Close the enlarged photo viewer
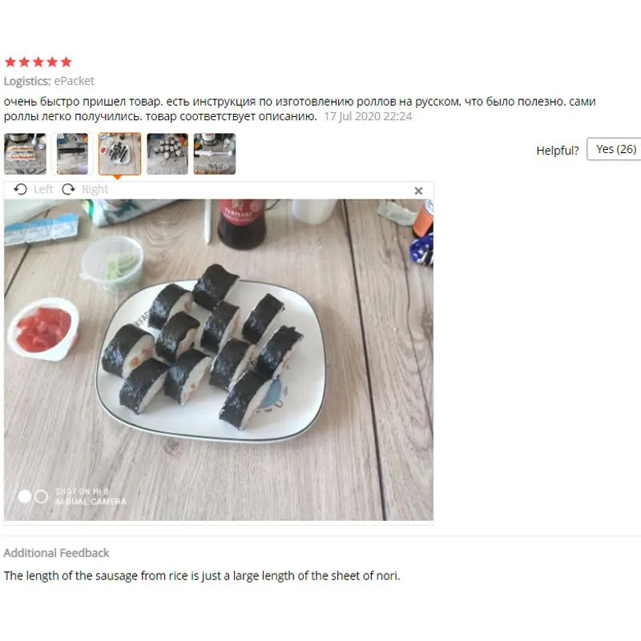 (x=418, y=191)
